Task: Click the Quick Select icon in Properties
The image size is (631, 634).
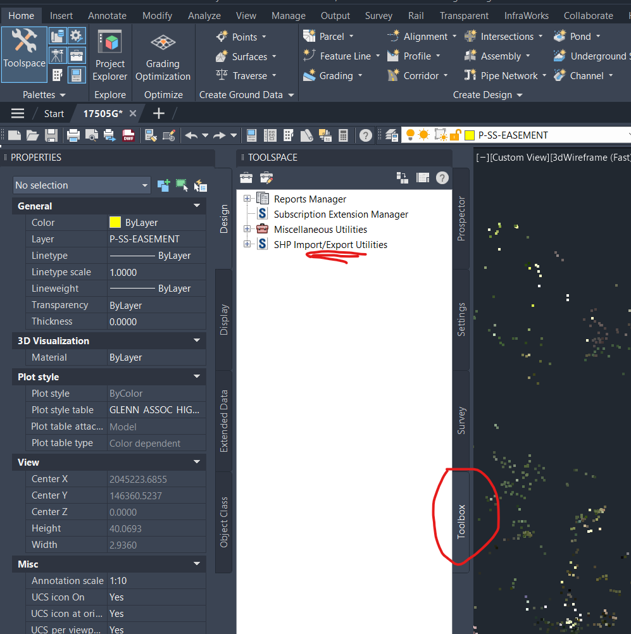Action: pos(200,185)
